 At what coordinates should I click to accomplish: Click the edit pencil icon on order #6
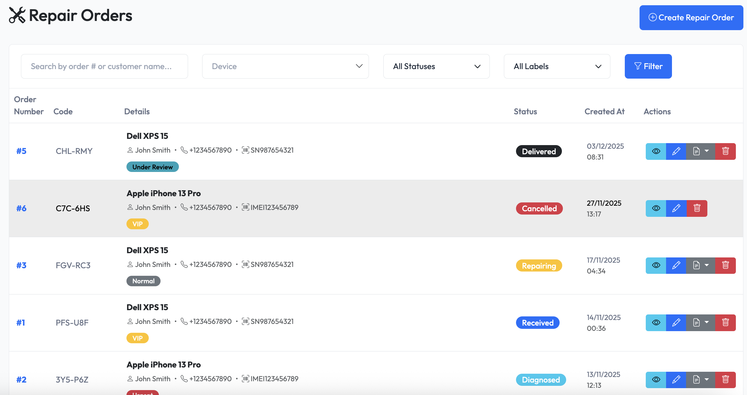(x=676, y=208)
